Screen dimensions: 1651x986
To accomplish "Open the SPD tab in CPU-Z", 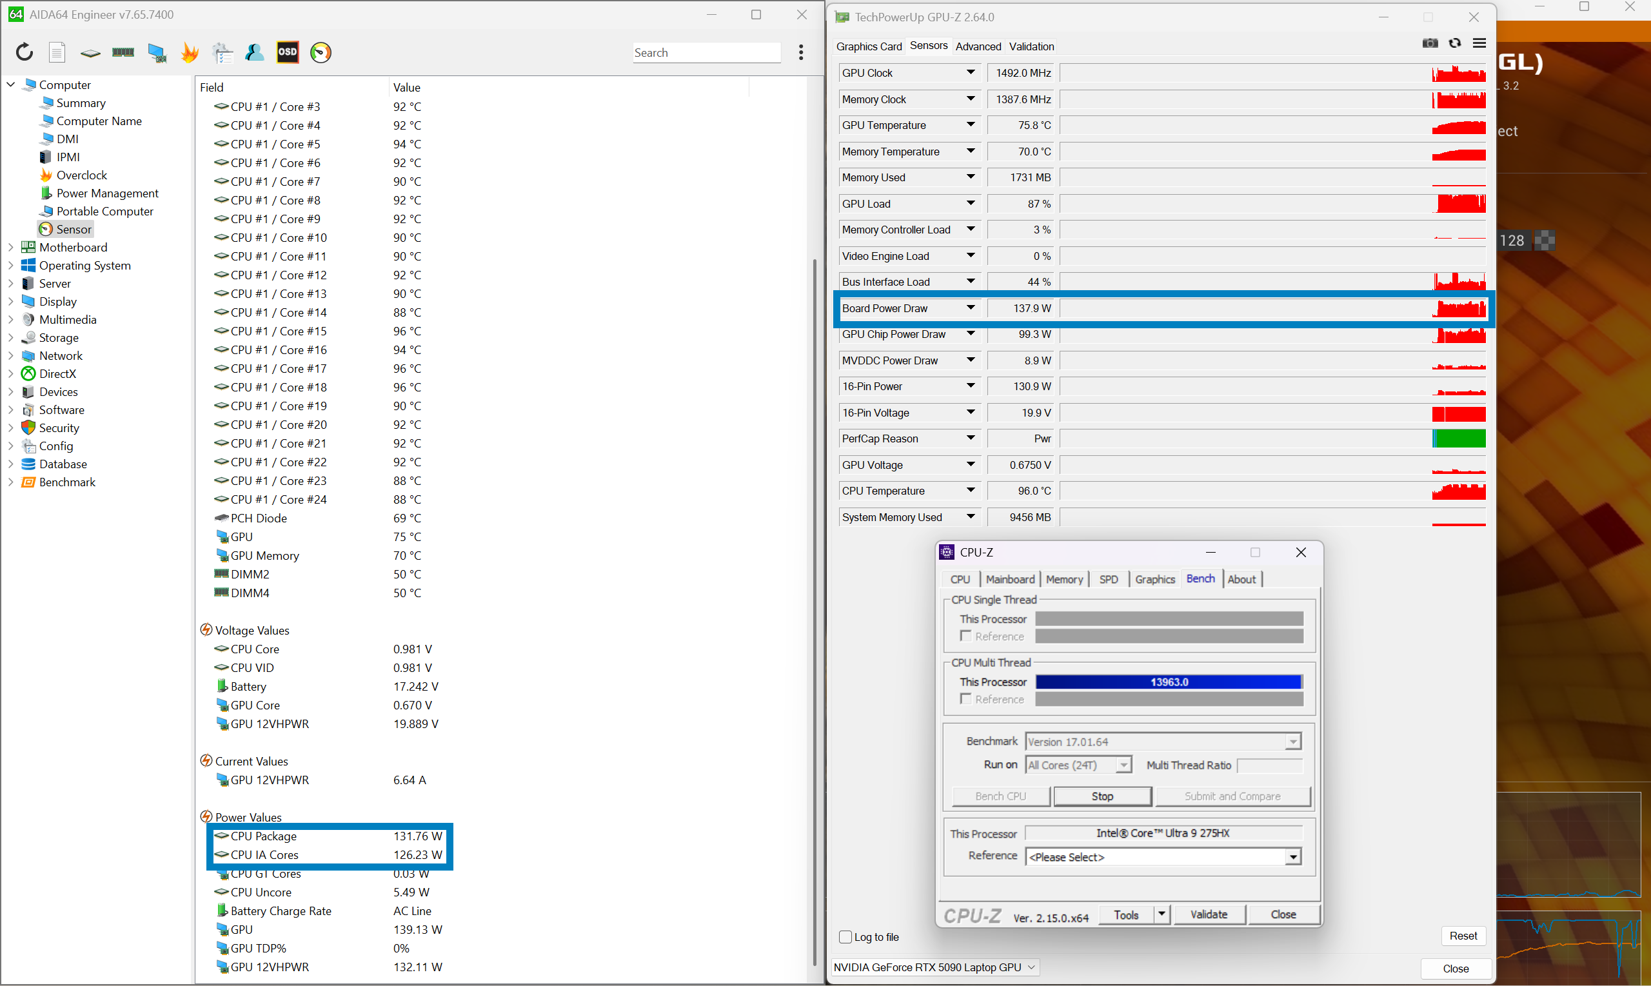I will pos(1108,579).
